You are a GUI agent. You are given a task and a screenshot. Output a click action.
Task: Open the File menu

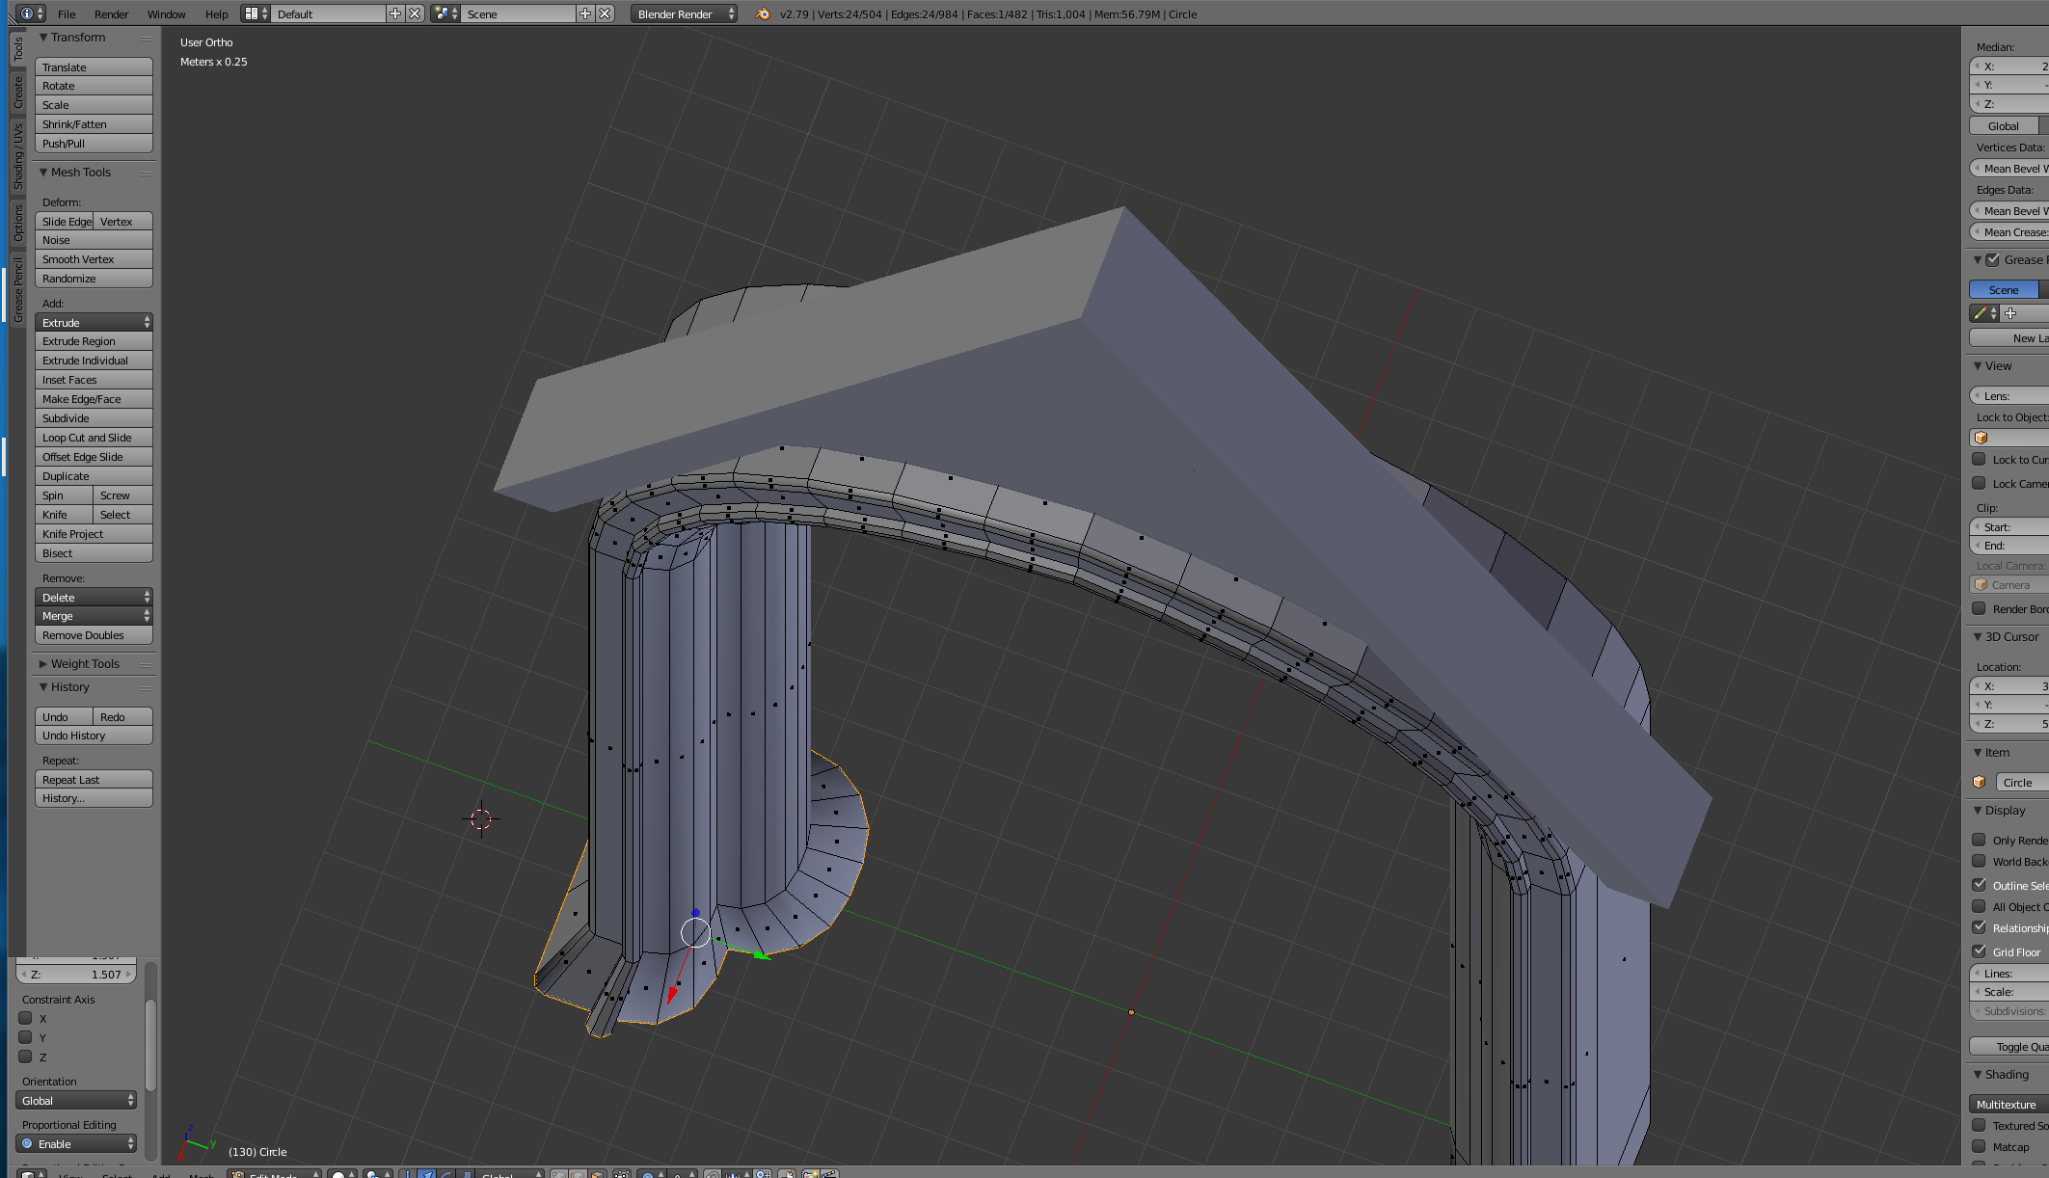point(67,13)
